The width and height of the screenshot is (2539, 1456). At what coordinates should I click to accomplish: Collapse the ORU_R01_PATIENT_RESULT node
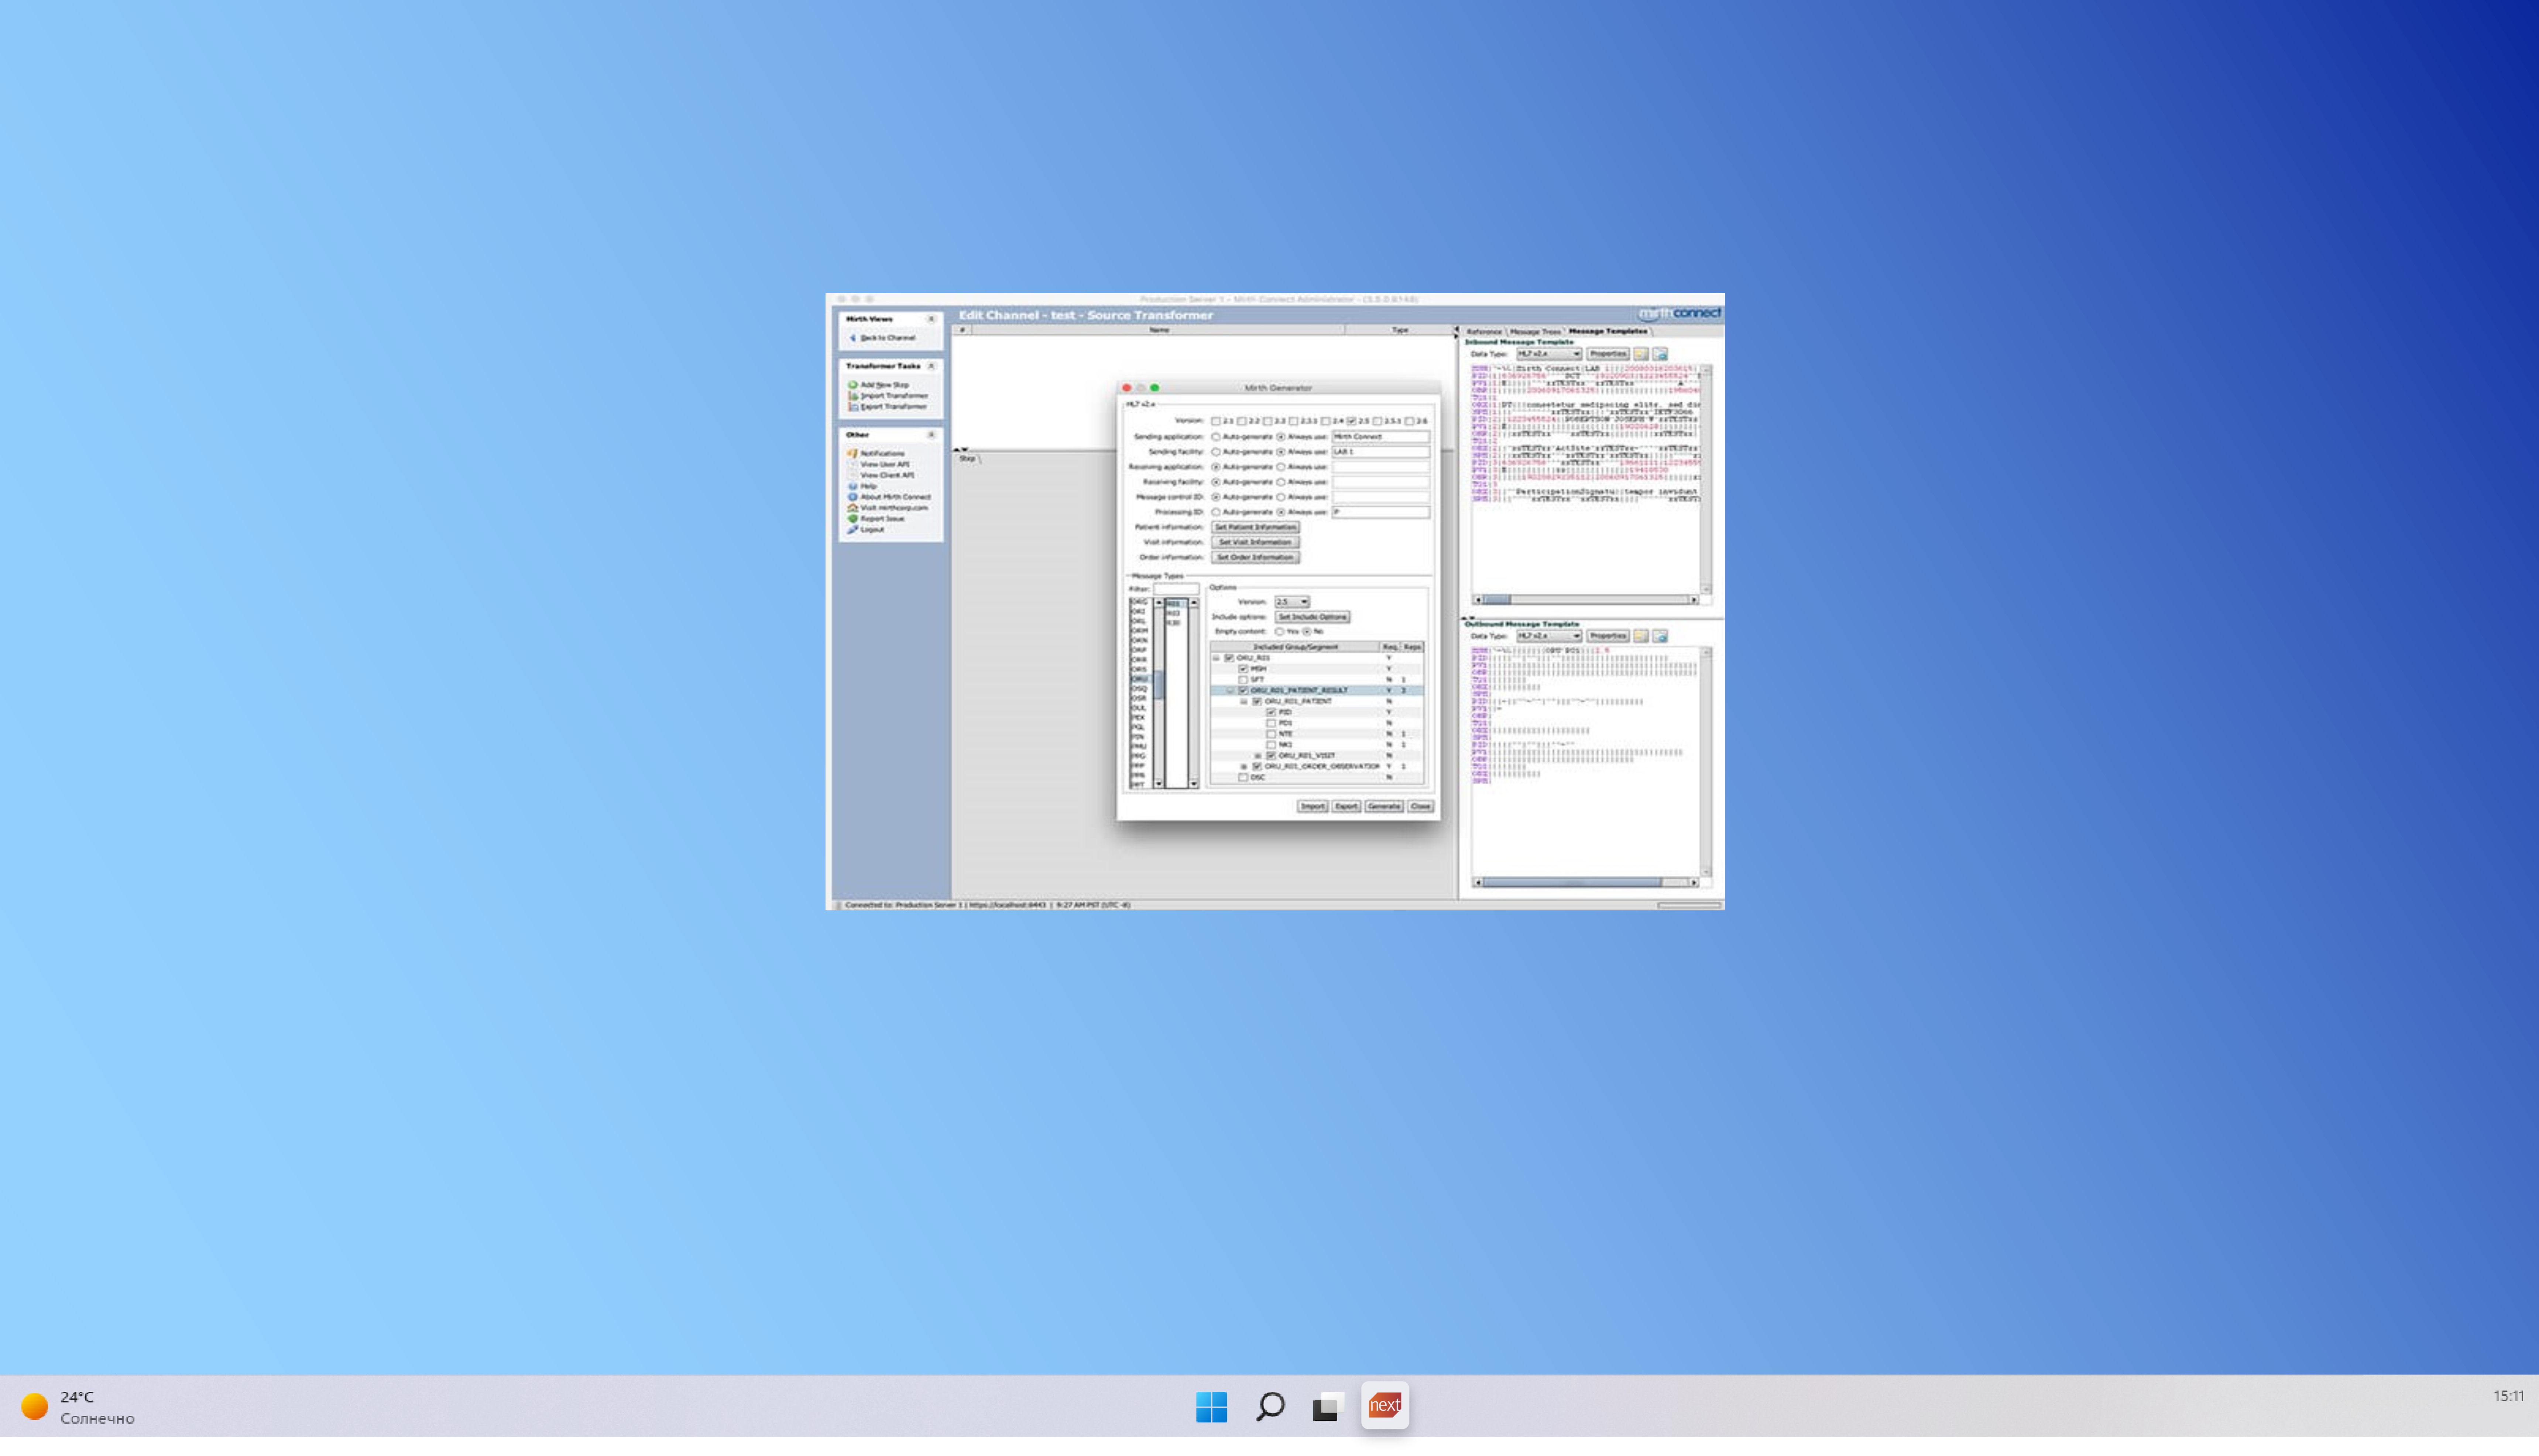pos(1230,691)
